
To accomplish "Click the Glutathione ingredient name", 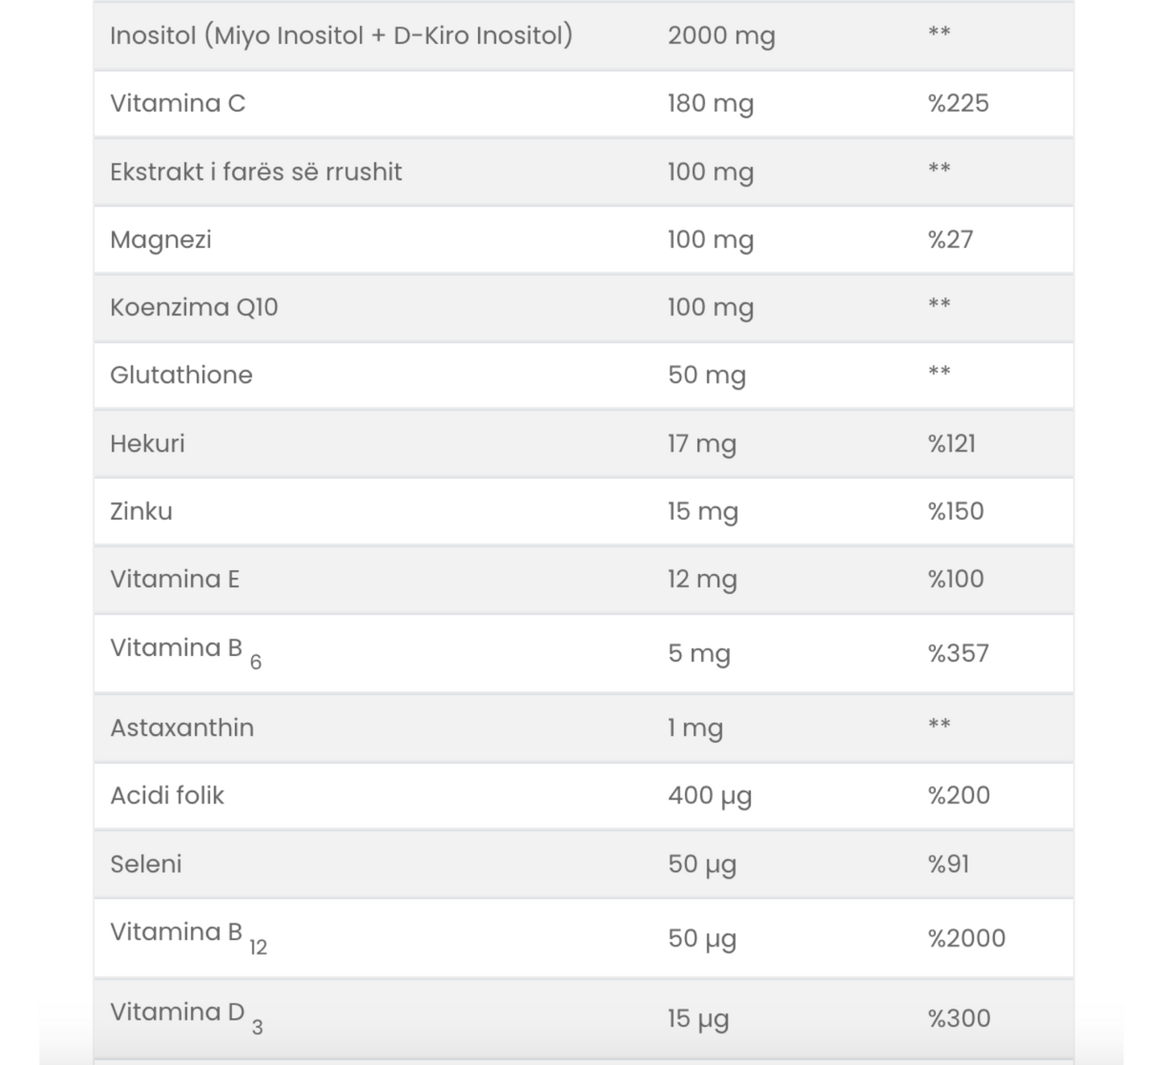I will 181,375.
